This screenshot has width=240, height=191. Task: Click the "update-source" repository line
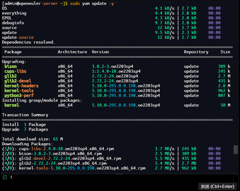coord(18,37)
